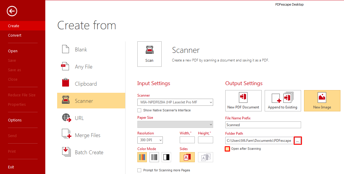Open the Resolution 300 DPI dropdown

click(x=150, y=140)
